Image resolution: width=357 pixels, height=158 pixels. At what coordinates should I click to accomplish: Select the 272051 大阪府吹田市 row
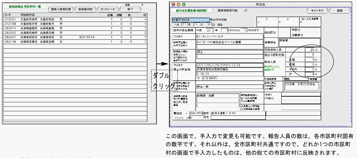point(75,19)
